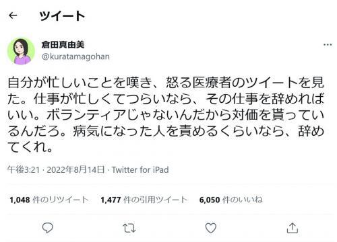Visit the @kuratamagohan handle
The width and height of the screenshot is (337, 242).
(x=75, y=56)
